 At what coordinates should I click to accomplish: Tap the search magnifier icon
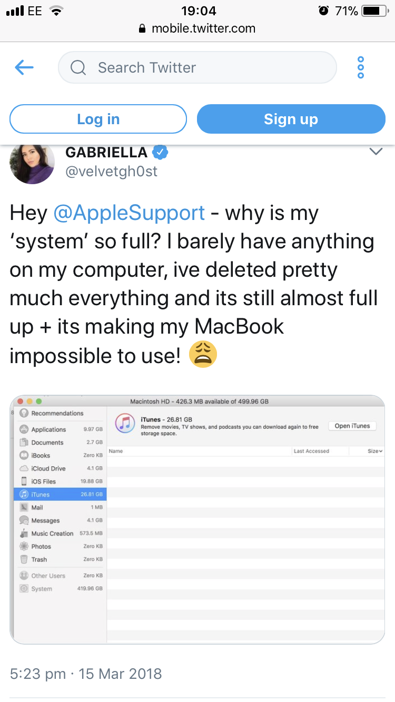tap(78, 67)
